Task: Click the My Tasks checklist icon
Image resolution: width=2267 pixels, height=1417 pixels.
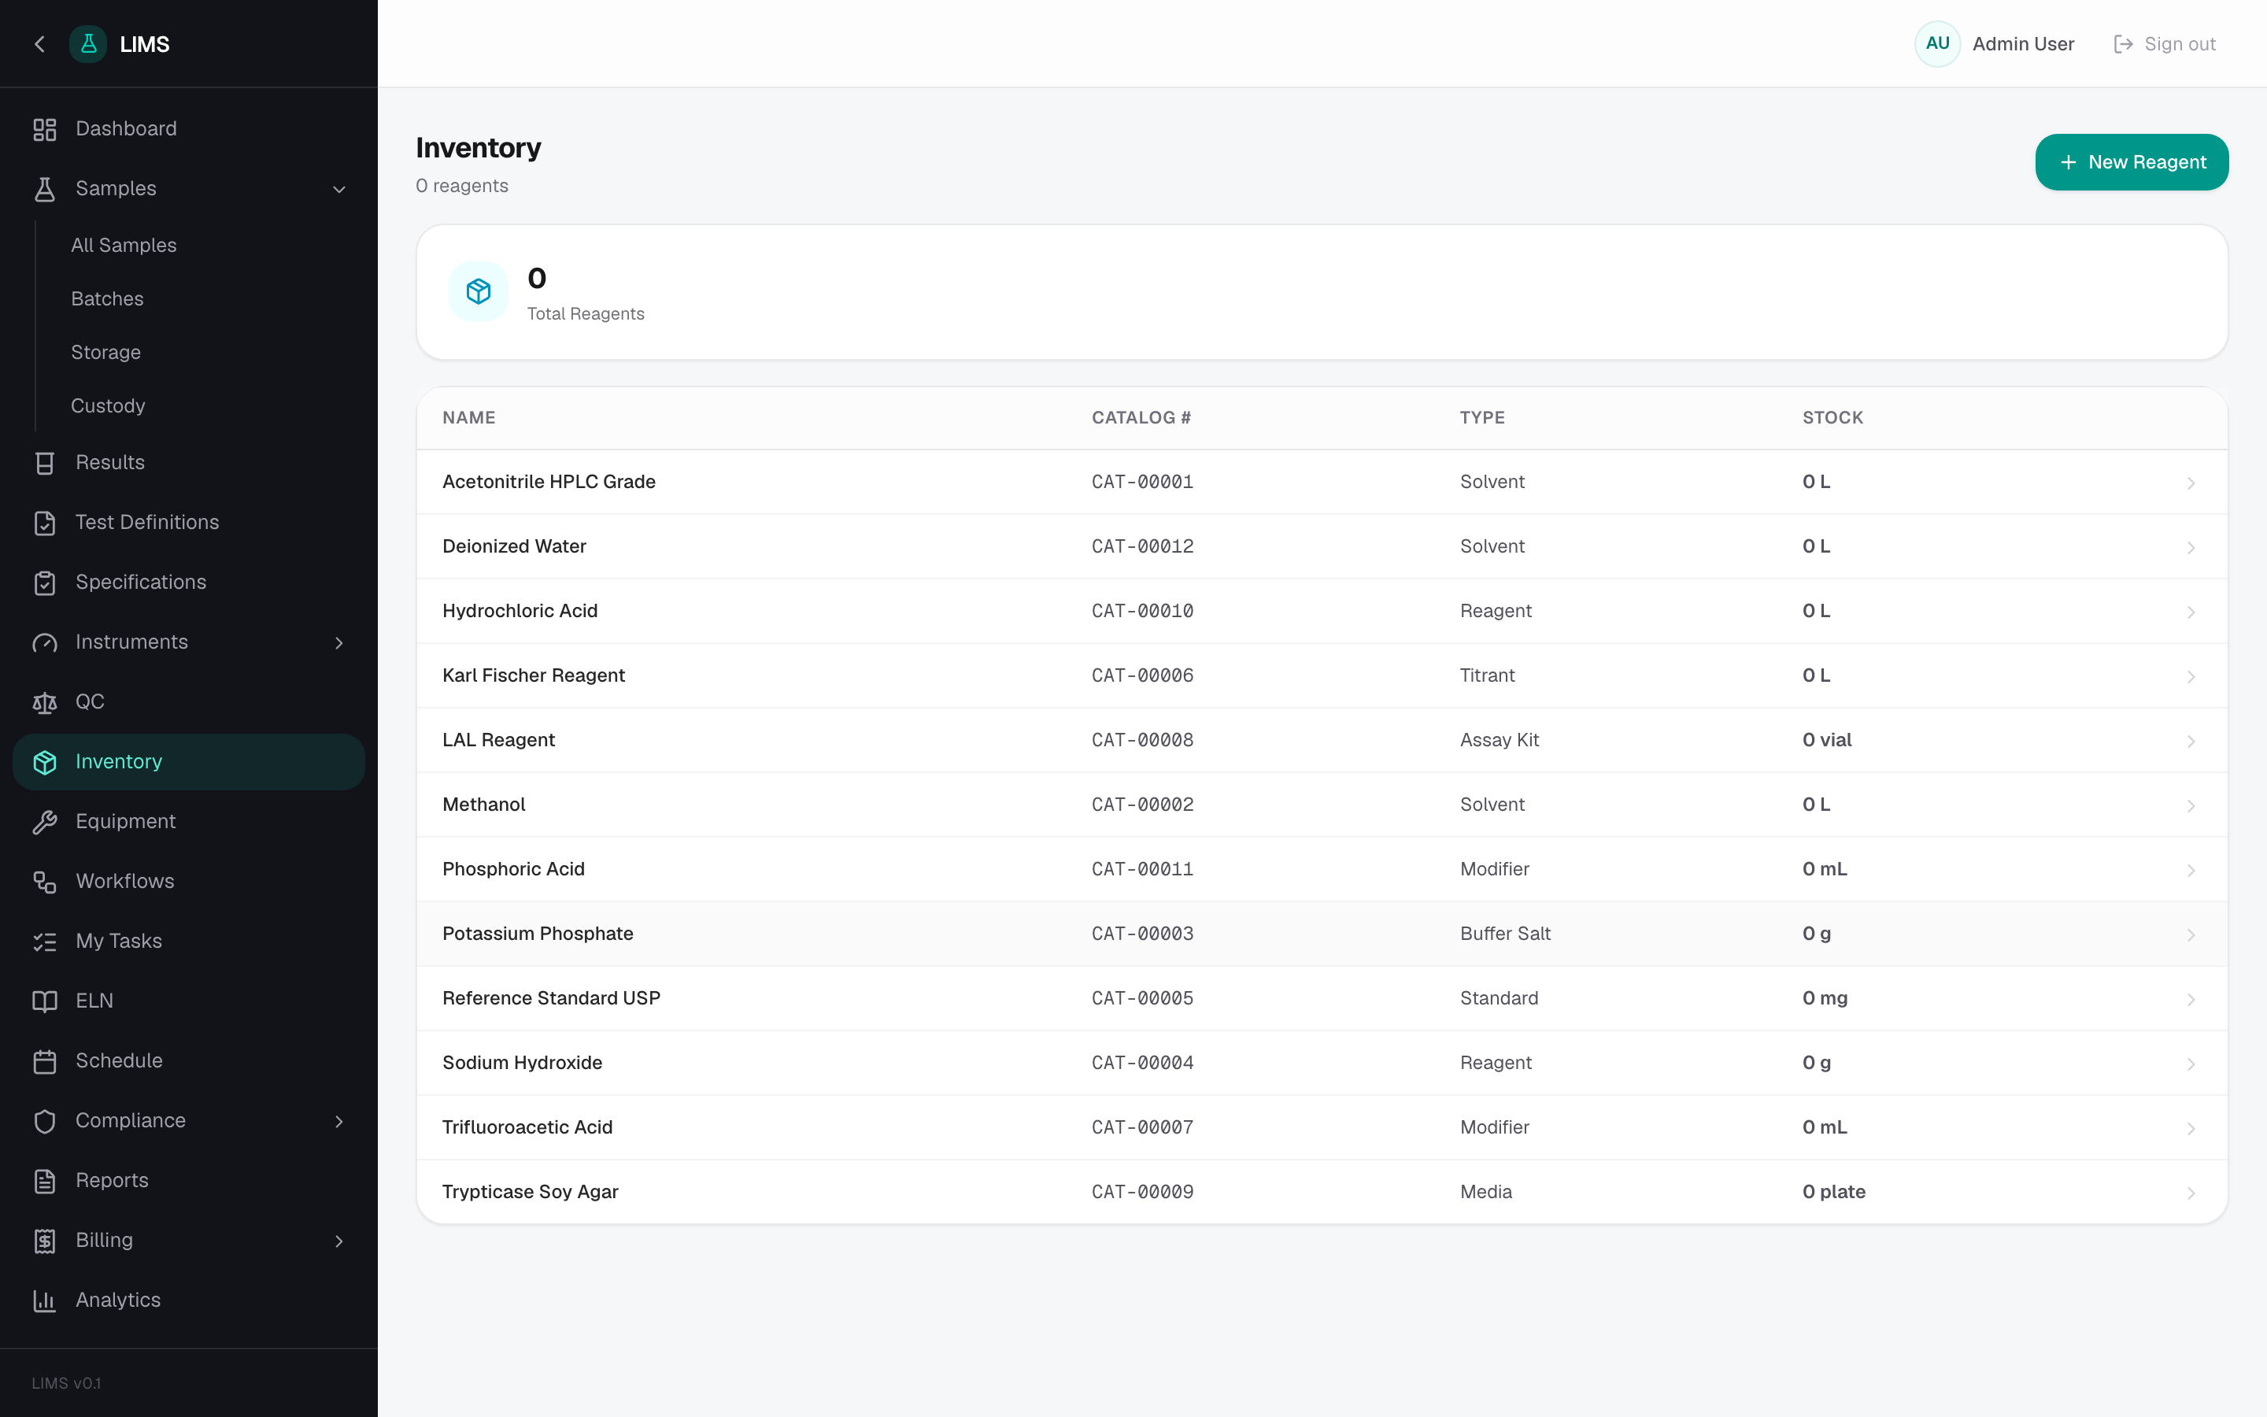Action: coord(45,942)
